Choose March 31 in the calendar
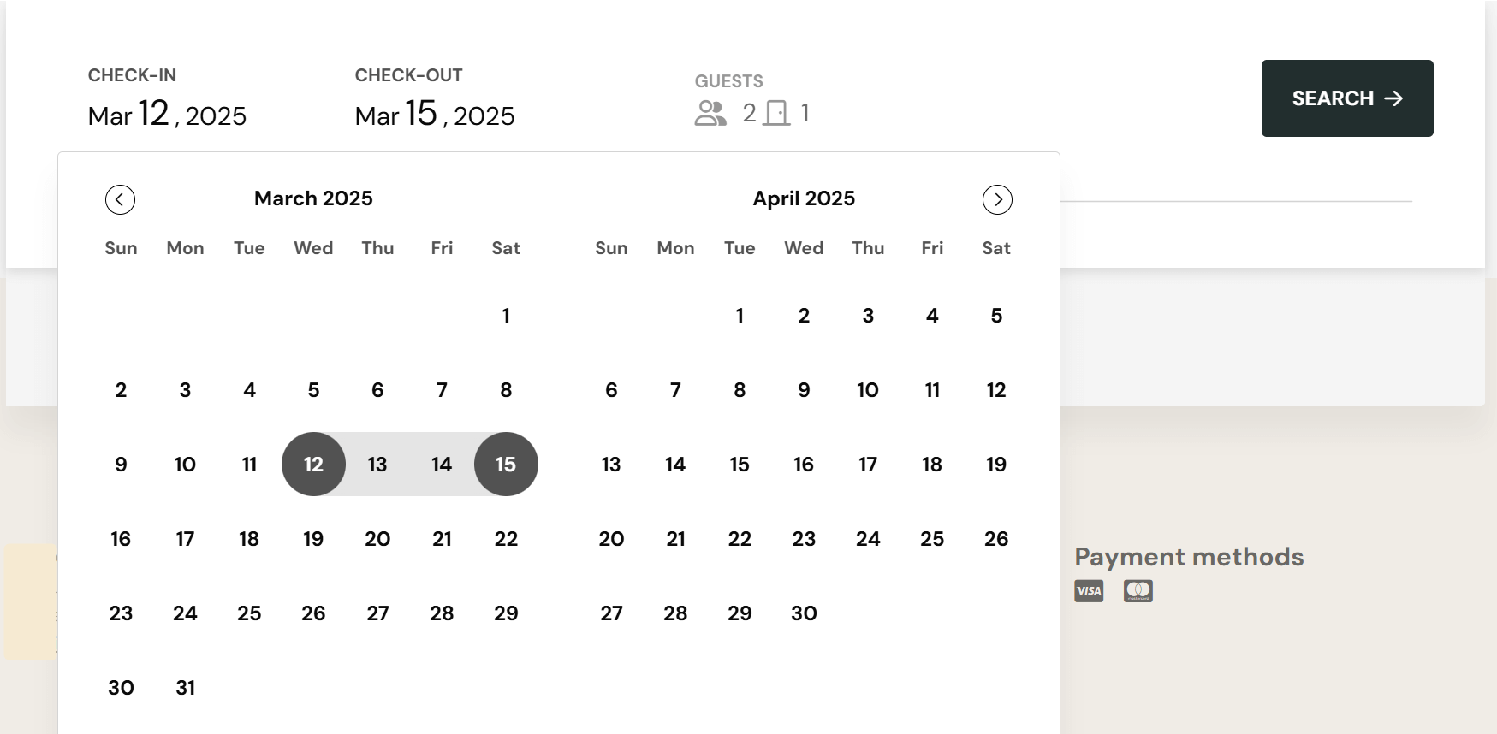 click(185, 688)
